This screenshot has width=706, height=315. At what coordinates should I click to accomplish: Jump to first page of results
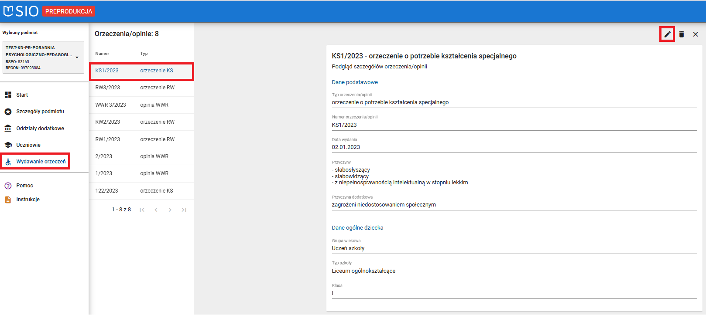pos(142,210)
